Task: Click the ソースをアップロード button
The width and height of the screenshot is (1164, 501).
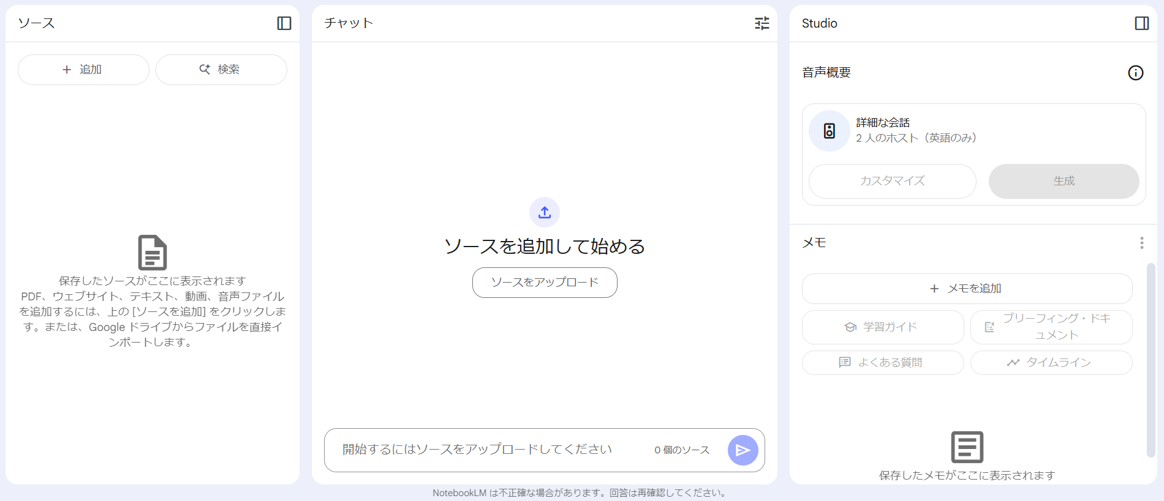Action: [x=544, y=283]
